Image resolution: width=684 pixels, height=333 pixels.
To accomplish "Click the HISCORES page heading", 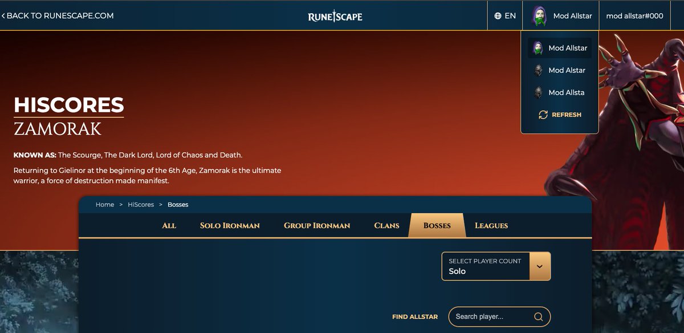I will coord(69,105).
